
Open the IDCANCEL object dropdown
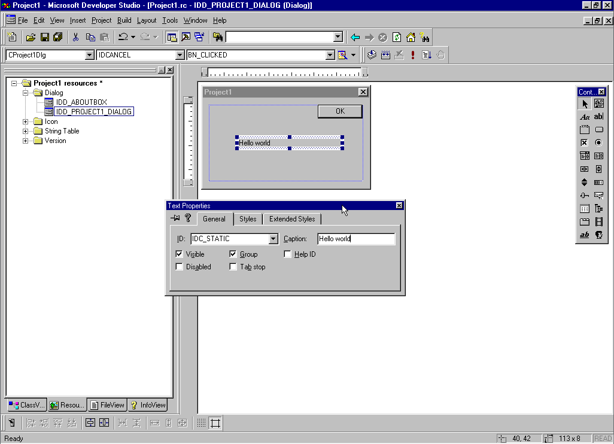(180, 55)
